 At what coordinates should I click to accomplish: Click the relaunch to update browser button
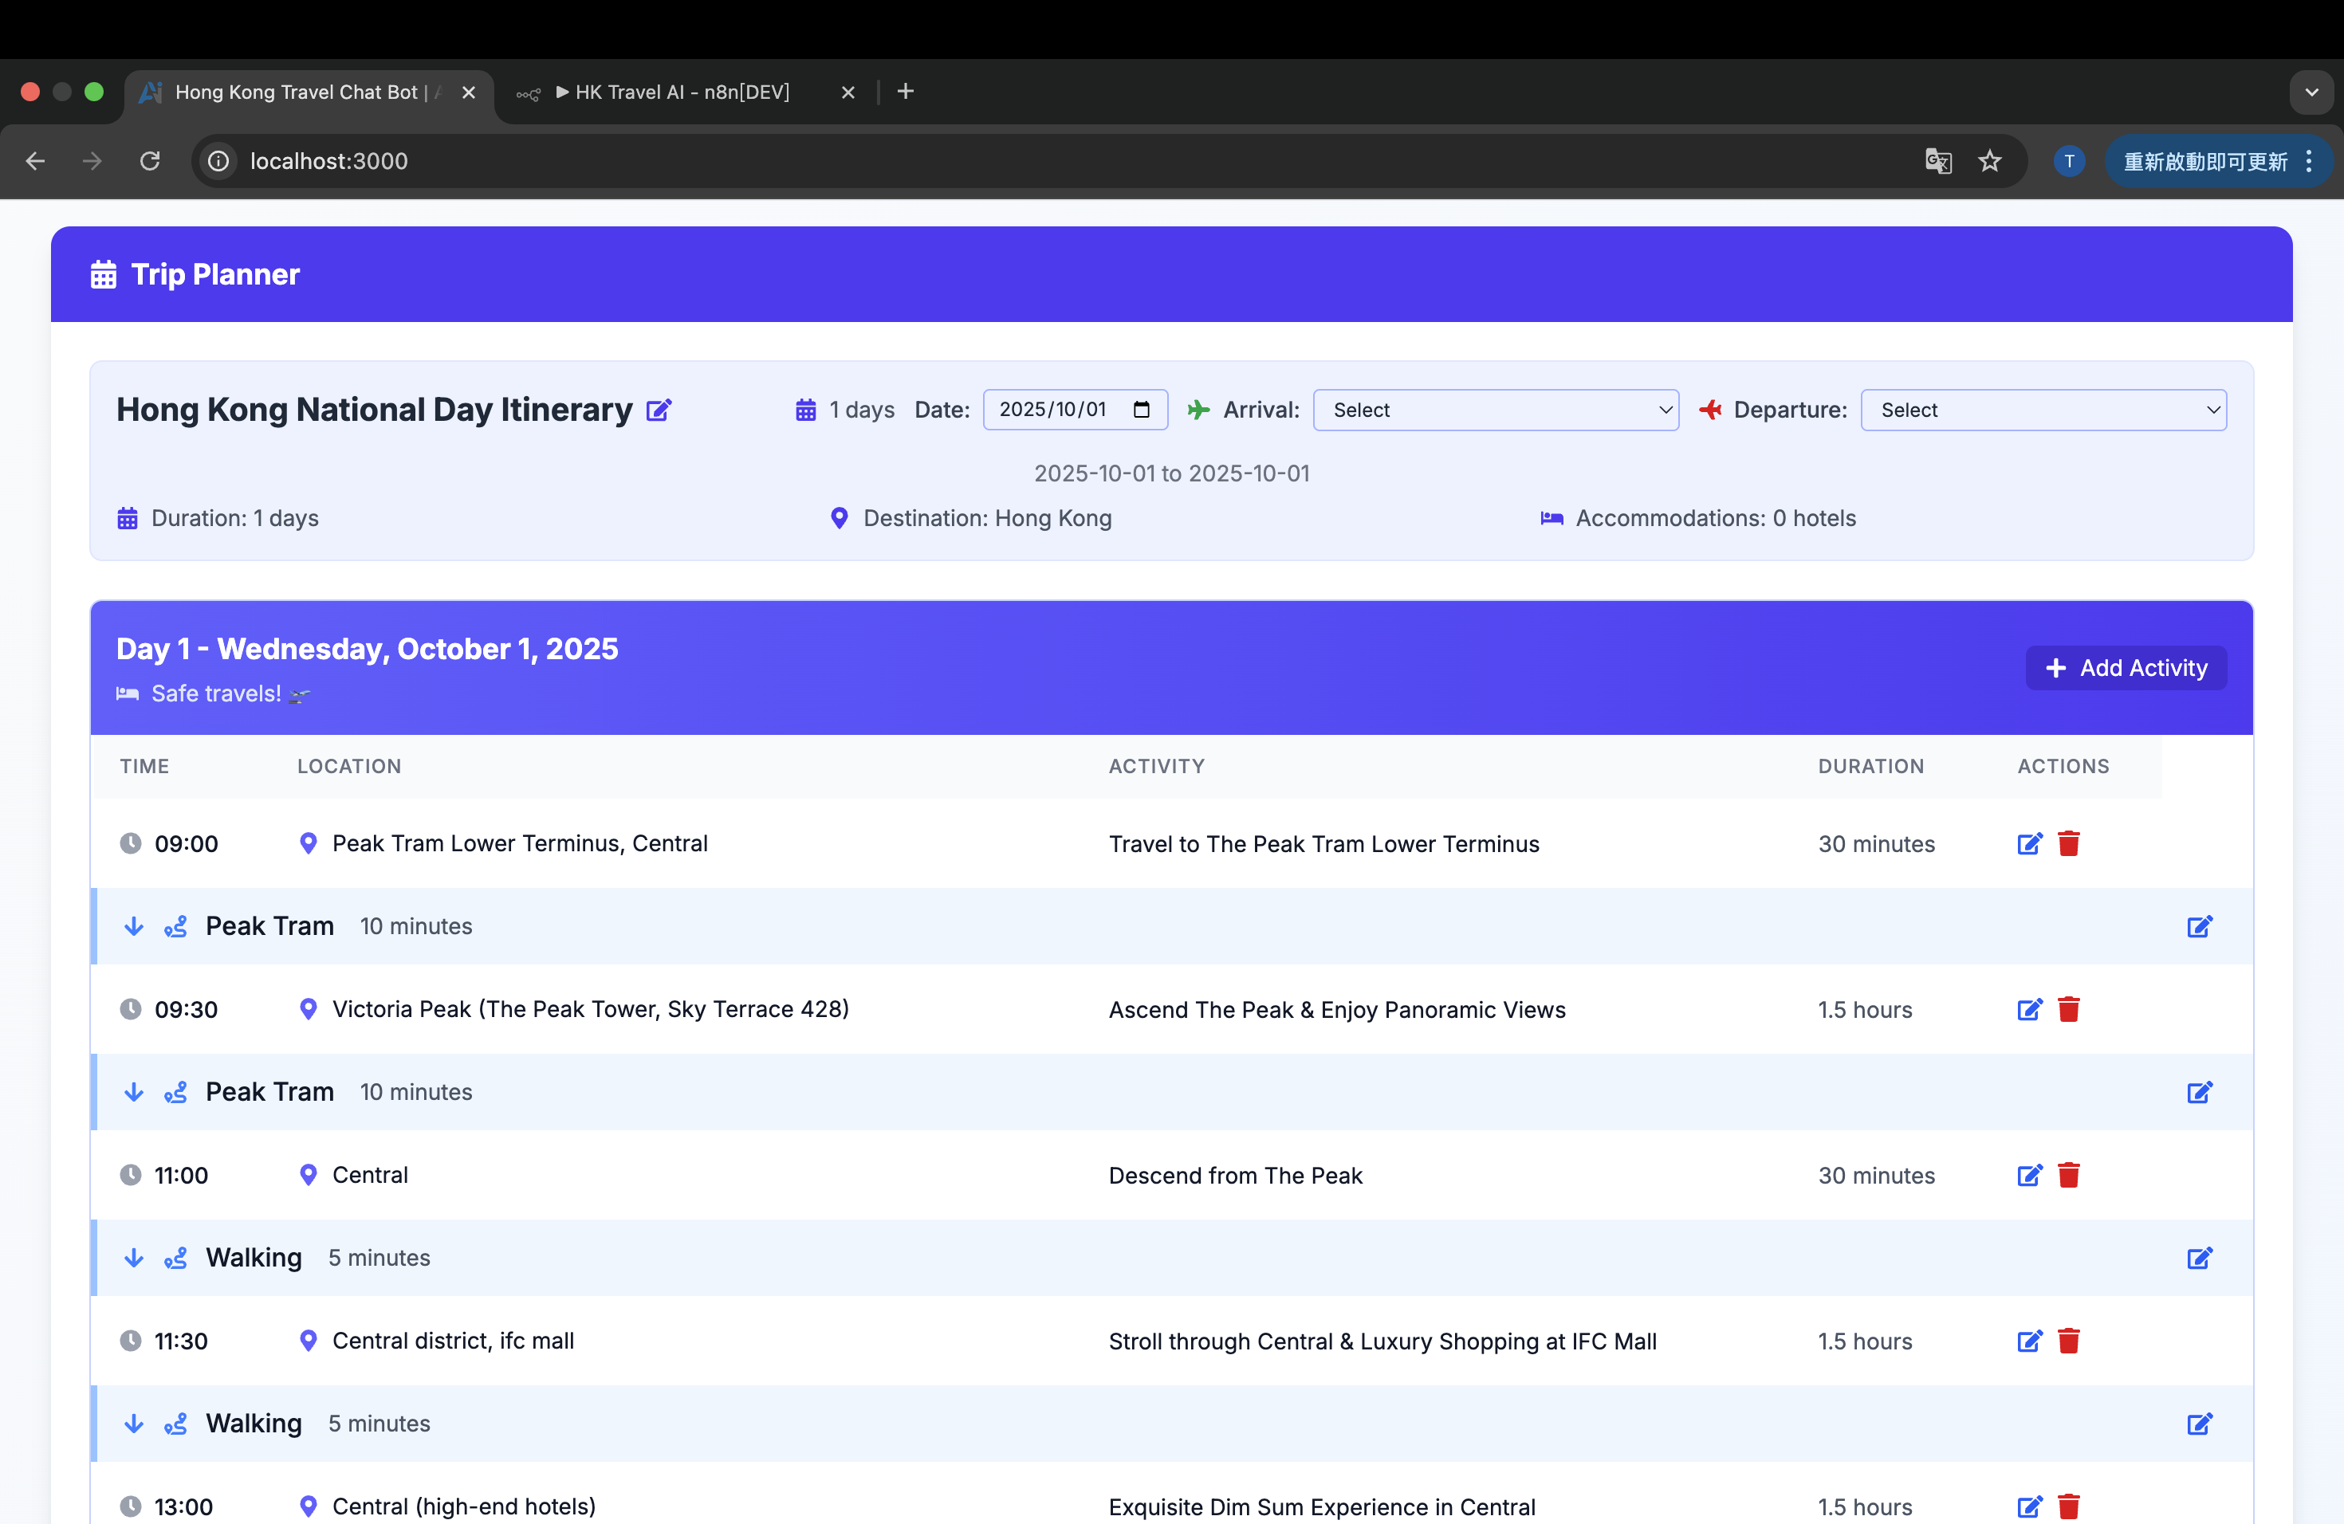coord(2204,162)
